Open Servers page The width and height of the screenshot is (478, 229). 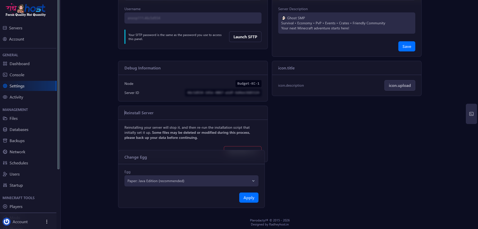16,28
